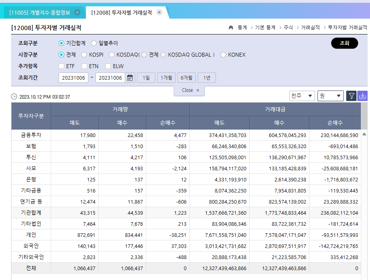Close the 개별지수 종합정보 tab

(x=77, y=12)
